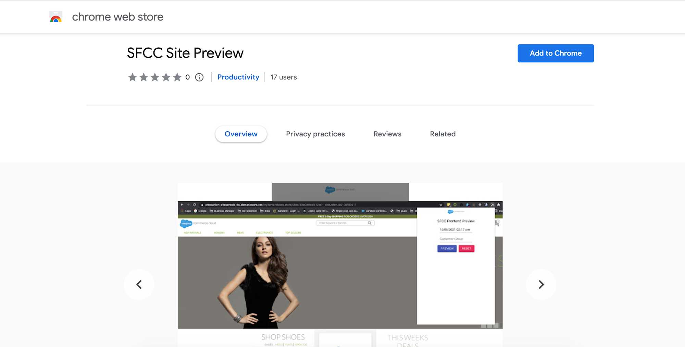Add SFCC Site Preview to Chrome
Image resolution: width=685 pixels, height=347 pixels.
tap(556, 53)
